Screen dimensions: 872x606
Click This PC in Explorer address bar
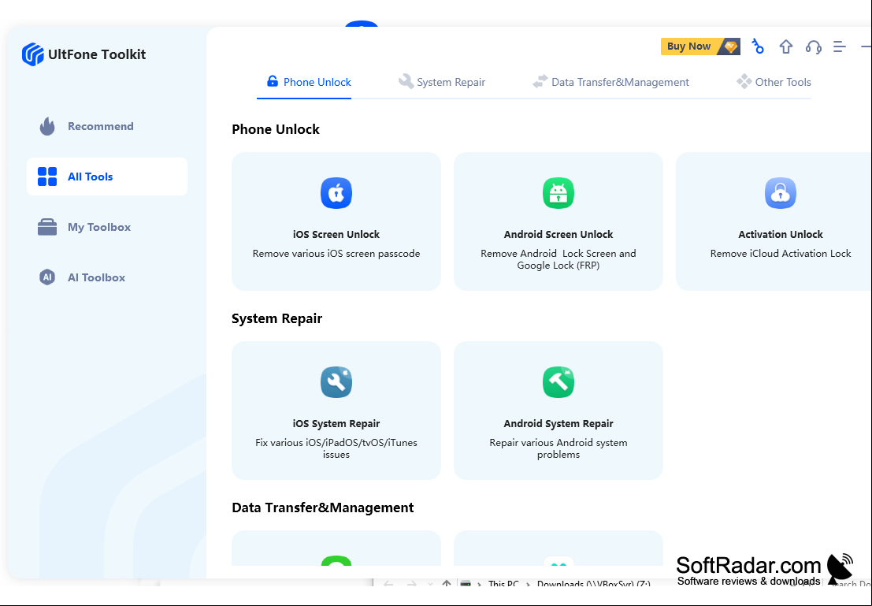(x=503, y=584)
